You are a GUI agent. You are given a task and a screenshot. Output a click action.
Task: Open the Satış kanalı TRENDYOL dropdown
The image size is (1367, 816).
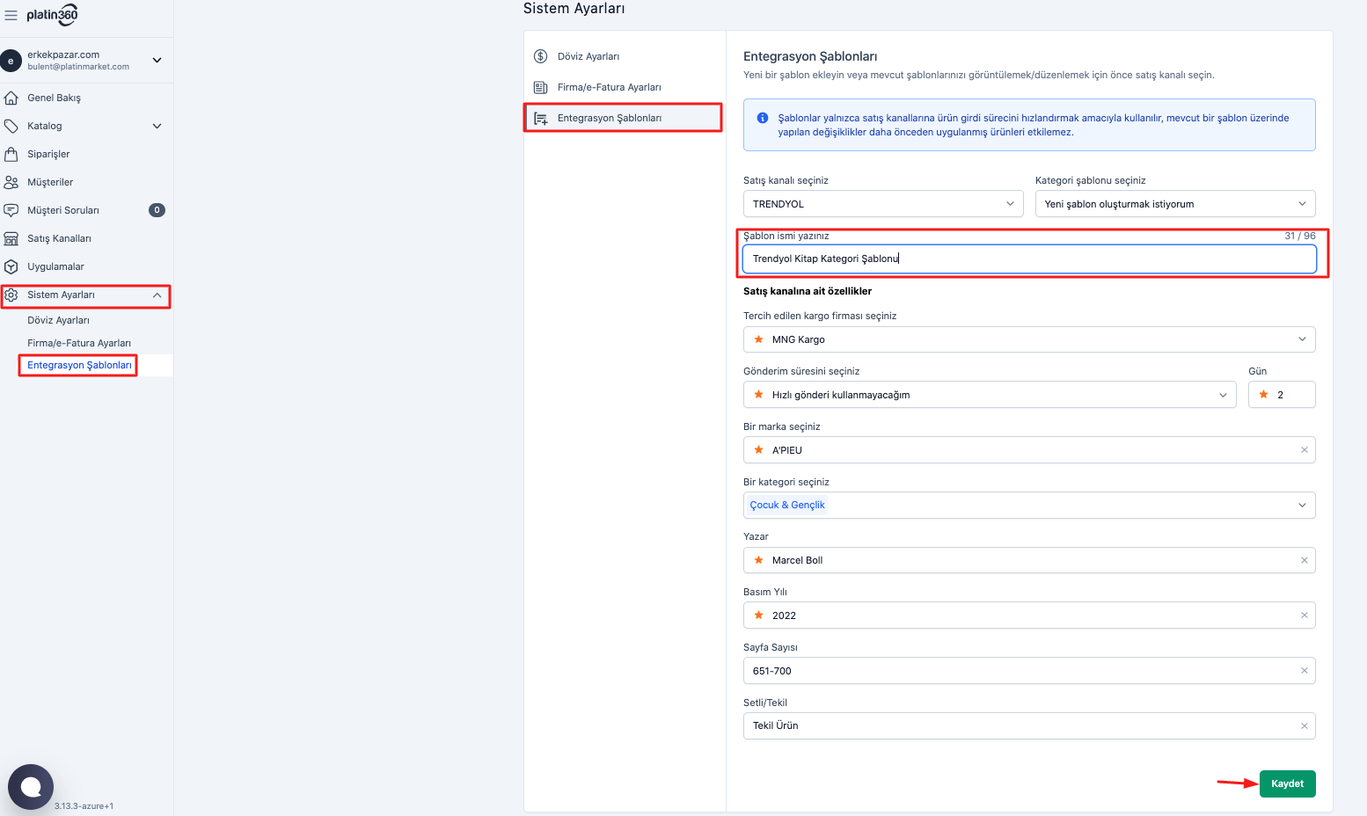tap(883, 204)
